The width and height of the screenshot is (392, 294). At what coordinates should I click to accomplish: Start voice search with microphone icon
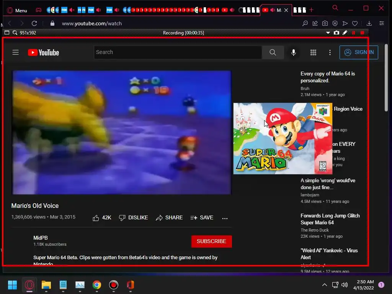294,52
